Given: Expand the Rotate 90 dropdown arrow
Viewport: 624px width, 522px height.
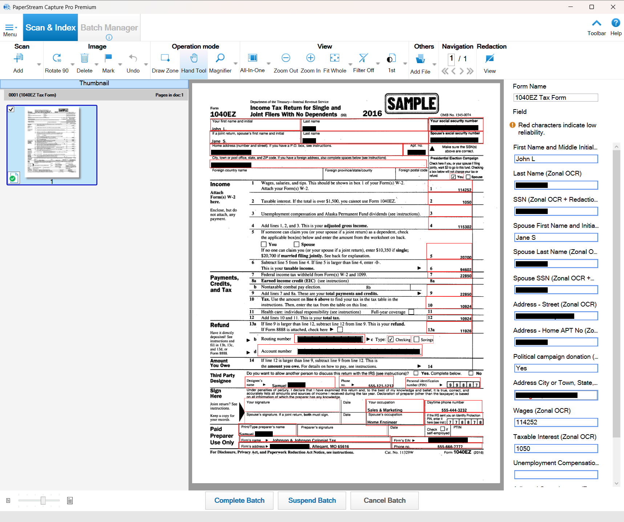Looking at the screenshot, I should click(x=72, y=65).
